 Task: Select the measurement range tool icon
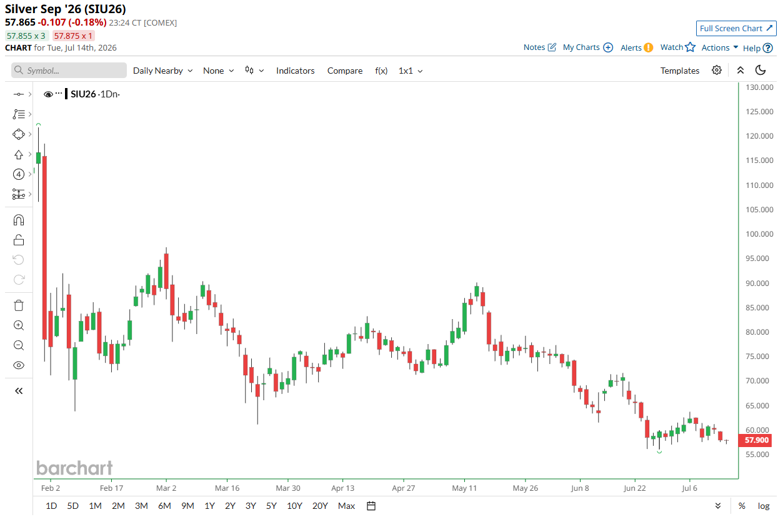(19, 194)
